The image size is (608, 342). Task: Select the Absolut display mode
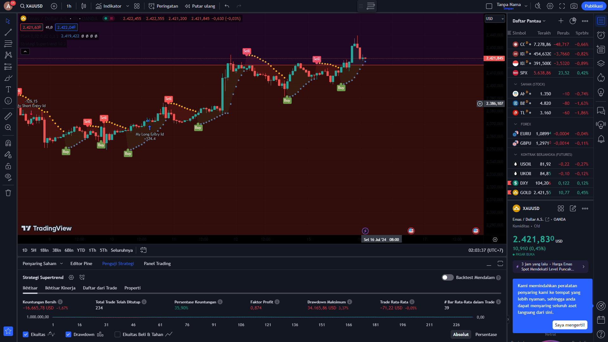pyautogui.click(x=461, y=334)
